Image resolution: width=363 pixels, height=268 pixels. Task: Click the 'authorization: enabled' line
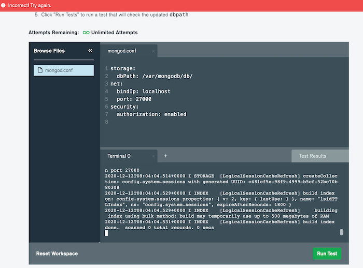(x=151, y=114)
